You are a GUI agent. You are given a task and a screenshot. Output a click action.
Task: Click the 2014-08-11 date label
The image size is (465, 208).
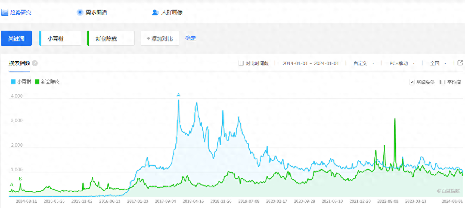click(x=26, y=201)
